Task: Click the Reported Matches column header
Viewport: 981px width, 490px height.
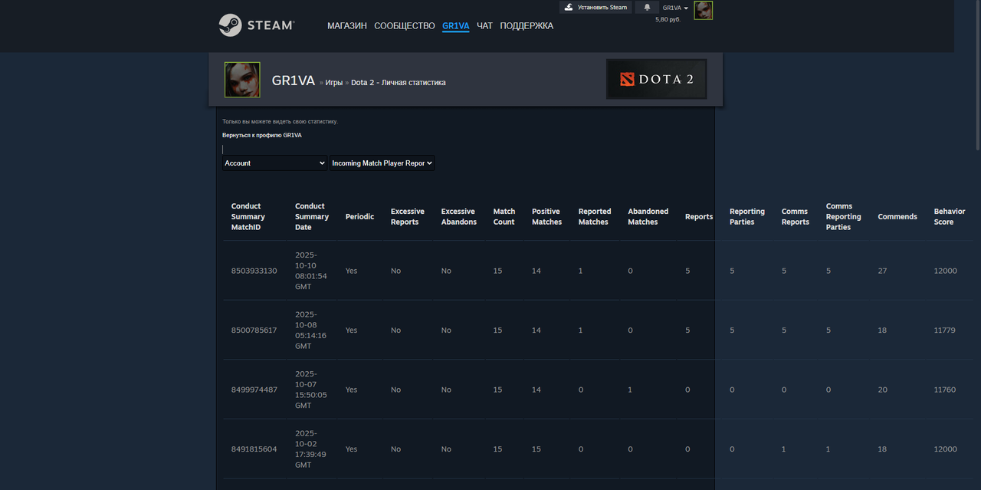Action: (595, 217)
